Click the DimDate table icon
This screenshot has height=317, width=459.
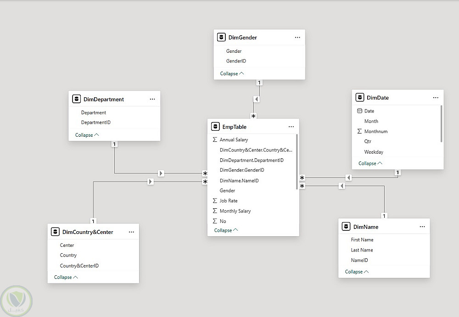coord(360,98)
